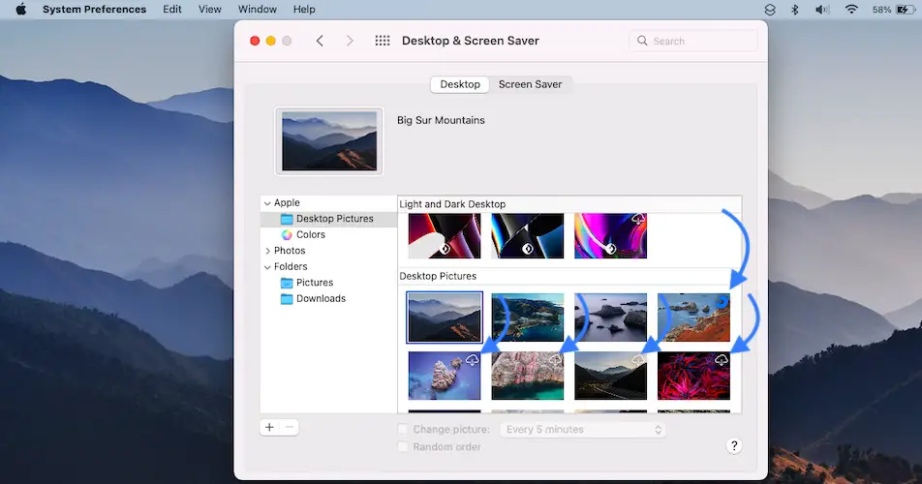922x484 pixels.
Task: Toggle the Random order checkbox
Action: (x=403, y=446)
